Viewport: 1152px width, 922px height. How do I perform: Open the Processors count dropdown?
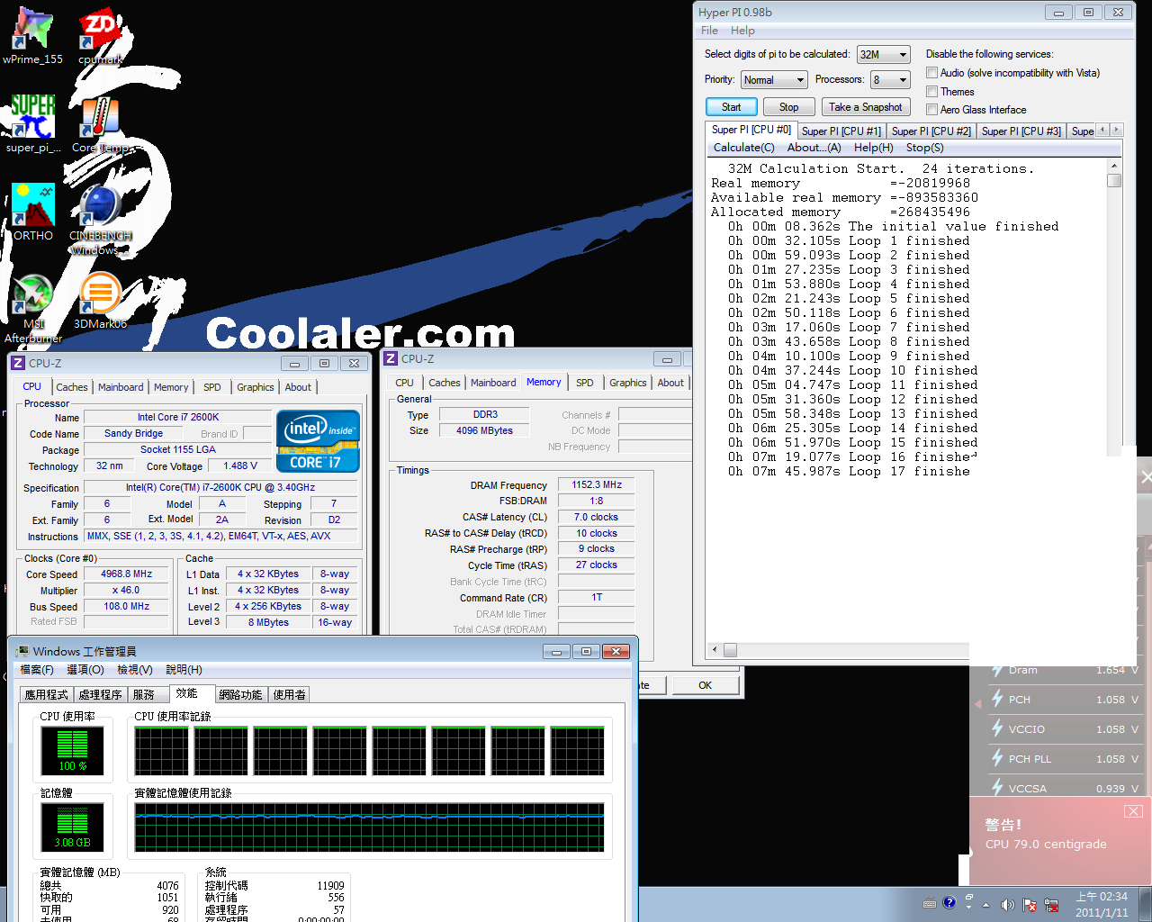click(x=891, y=80)
